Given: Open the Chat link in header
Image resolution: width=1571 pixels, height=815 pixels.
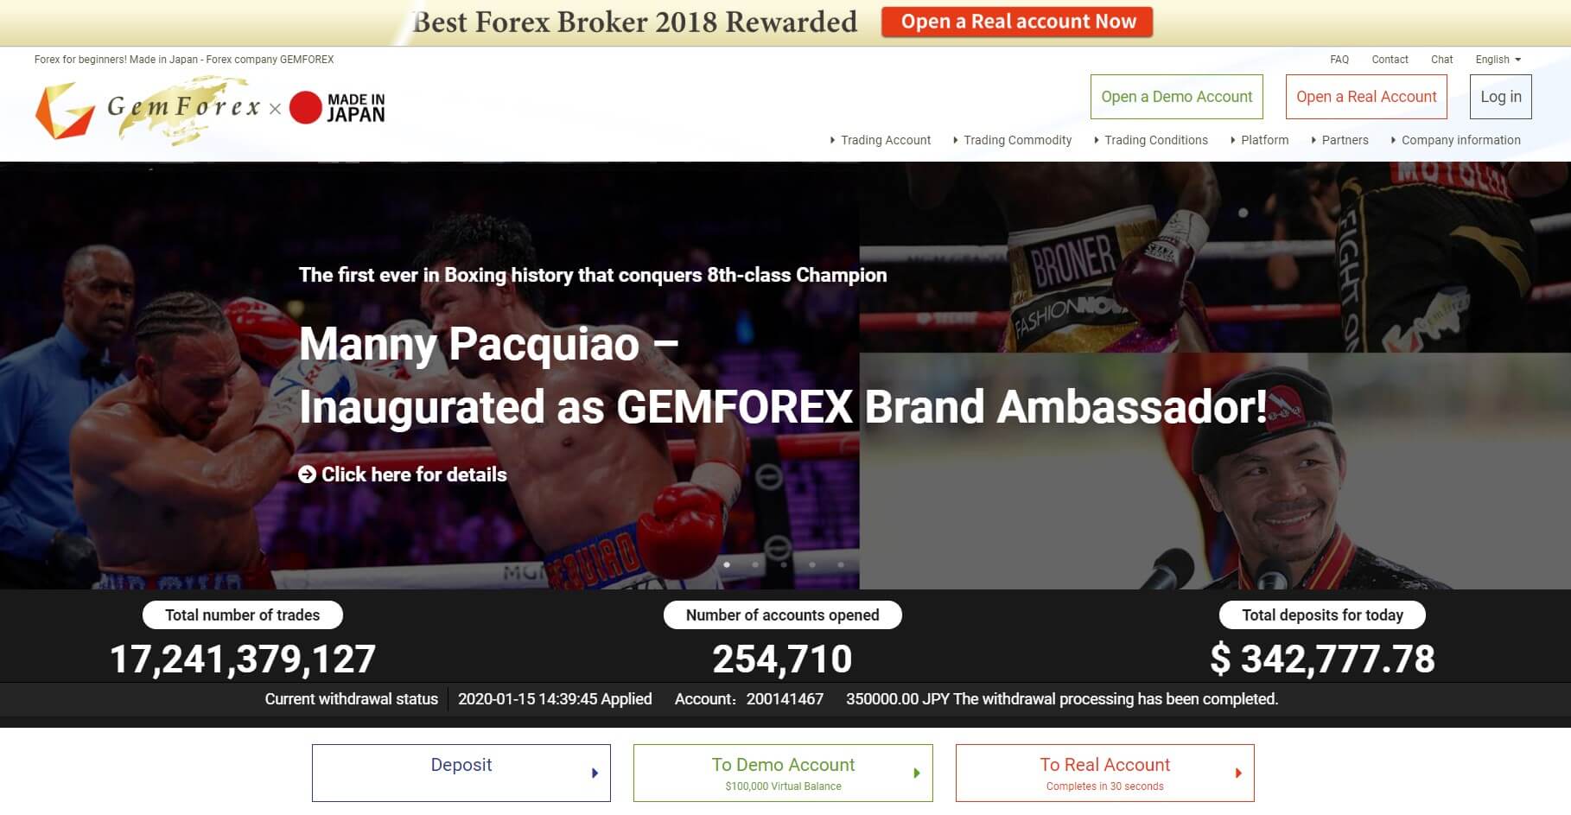Looking at the screenshot, I should [1441, 60].
